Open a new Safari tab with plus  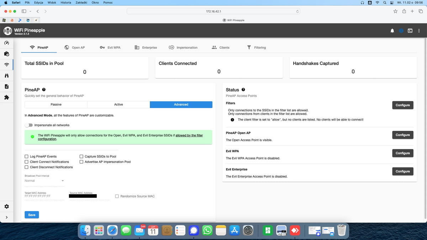tap(412, 11)
